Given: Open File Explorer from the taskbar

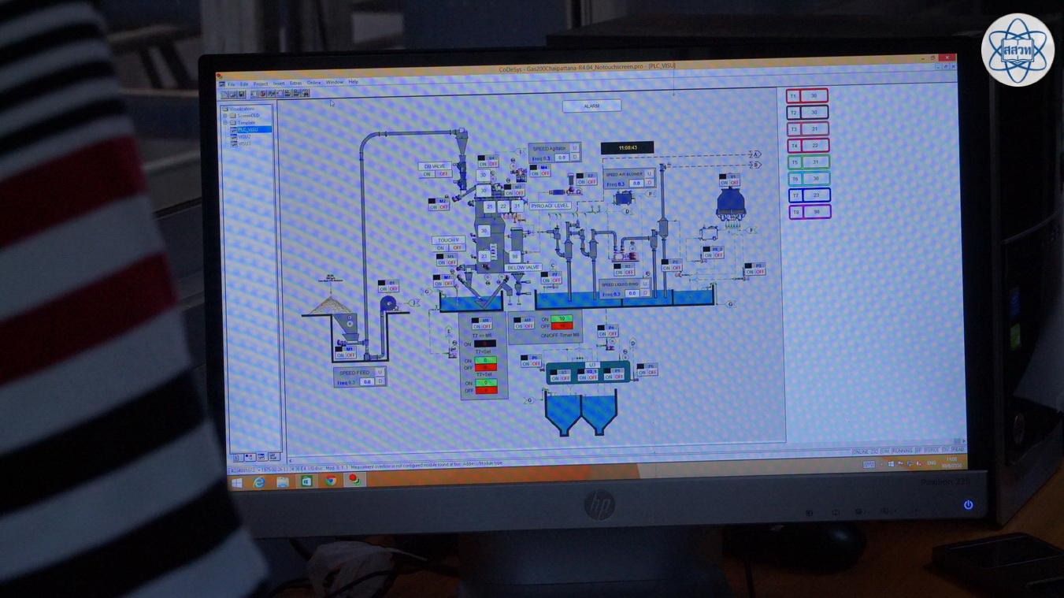Looking at the screenshot, I should [x=283, y=482].
